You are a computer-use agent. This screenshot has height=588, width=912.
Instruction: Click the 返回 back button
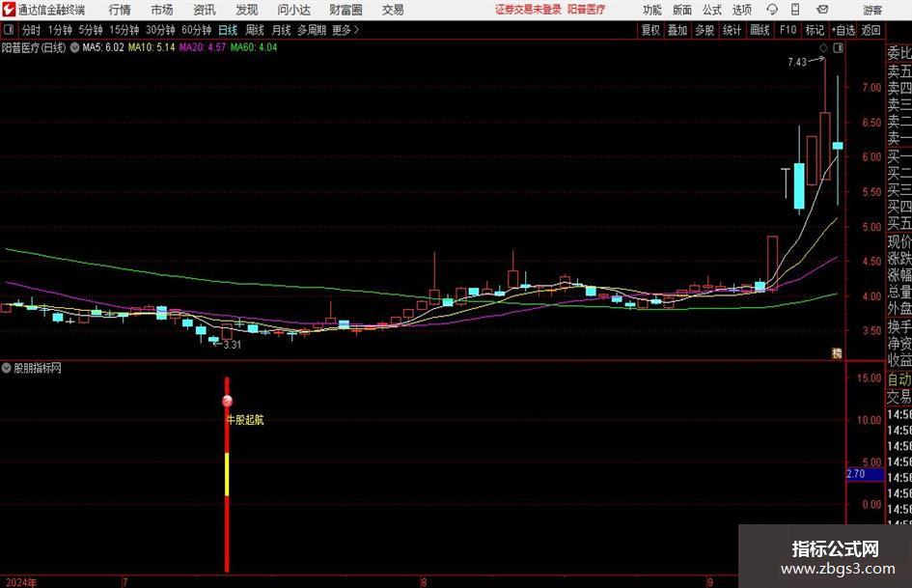pos(871,30)
